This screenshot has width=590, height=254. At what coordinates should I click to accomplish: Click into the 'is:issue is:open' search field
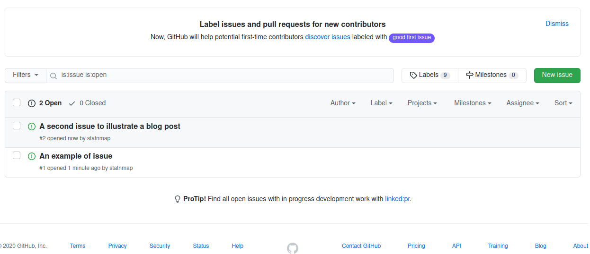click(223, 75)
